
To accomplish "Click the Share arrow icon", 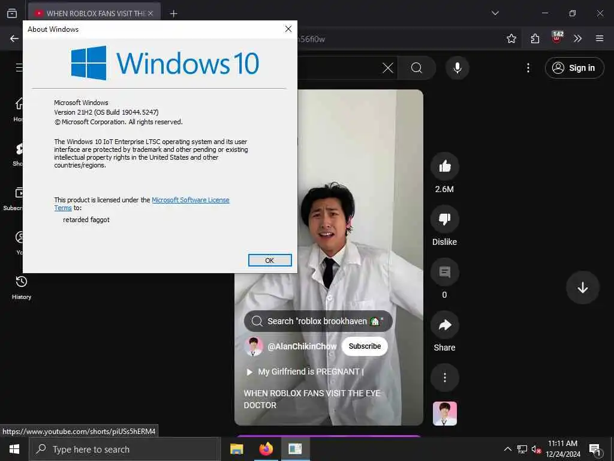I will tap(444, 325).
